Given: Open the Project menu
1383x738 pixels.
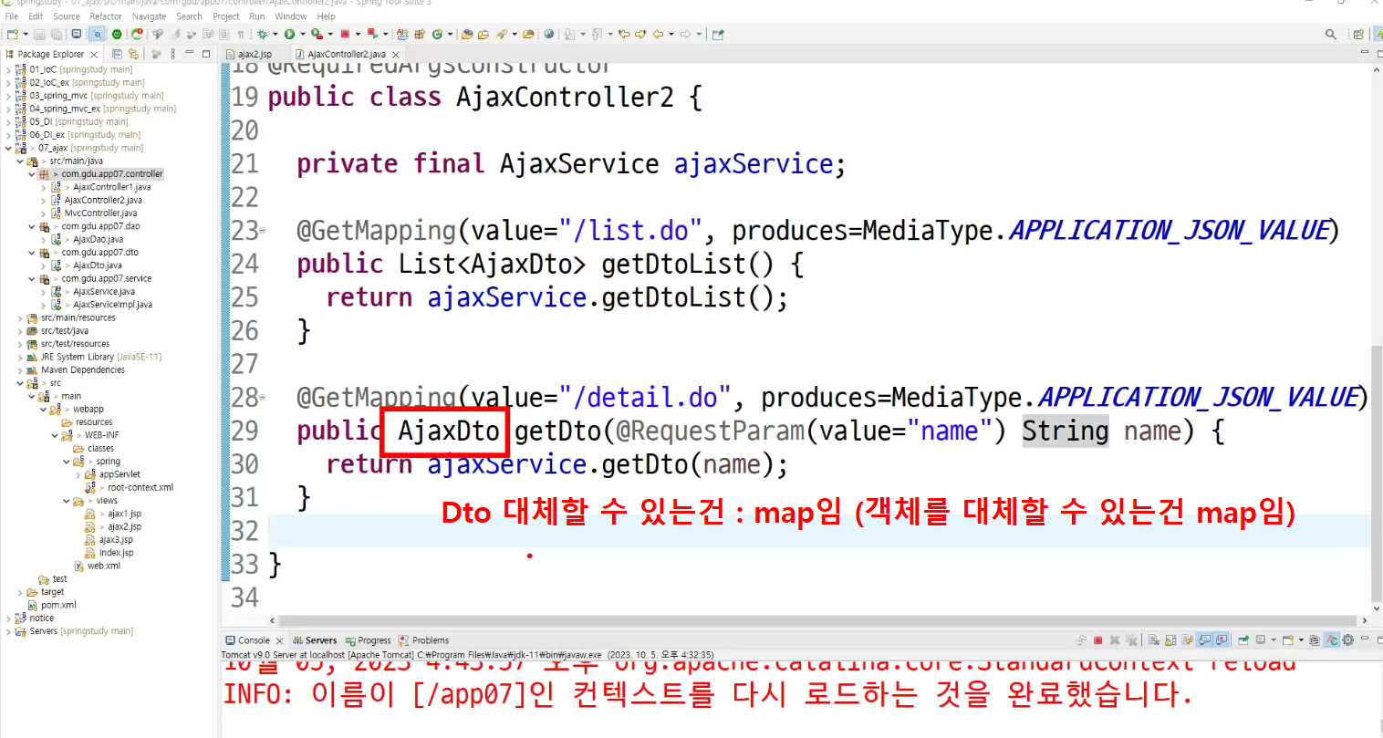Looking at the screenshot, I should click(226, 16).
